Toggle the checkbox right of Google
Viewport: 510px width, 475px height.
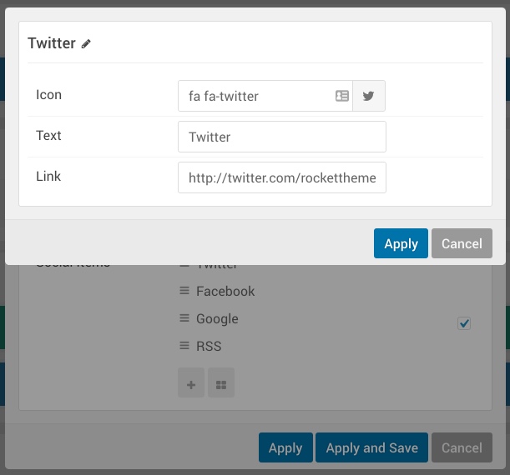pyautogui.click(x=464, y=323)
